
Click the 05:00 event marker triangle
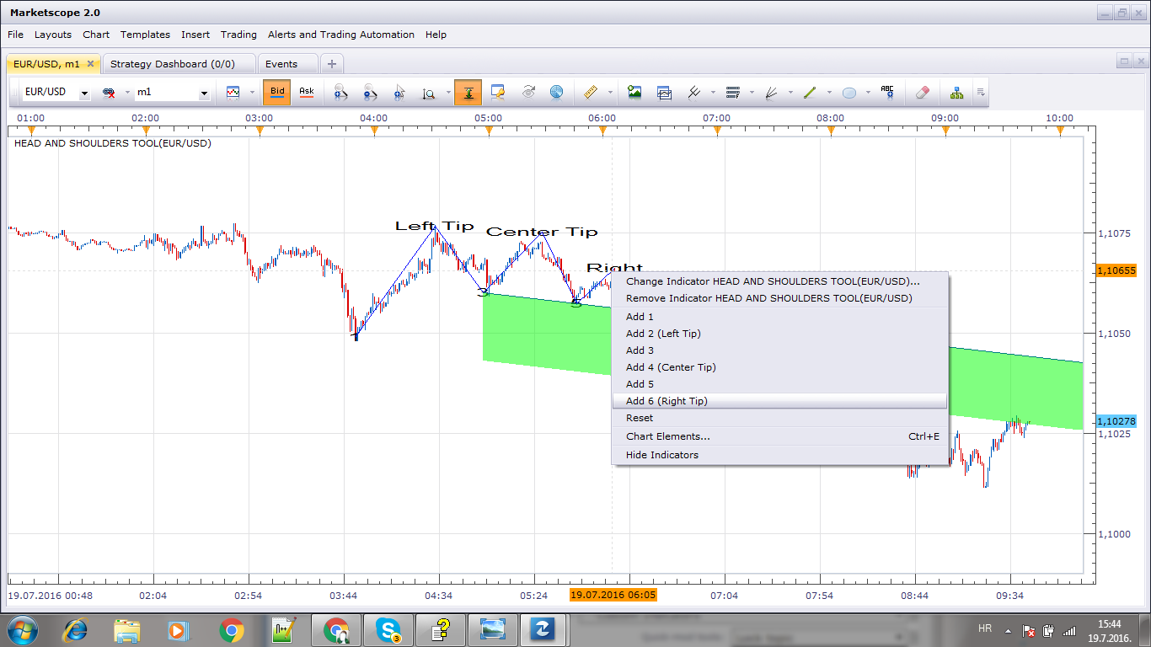pos(488,130)
